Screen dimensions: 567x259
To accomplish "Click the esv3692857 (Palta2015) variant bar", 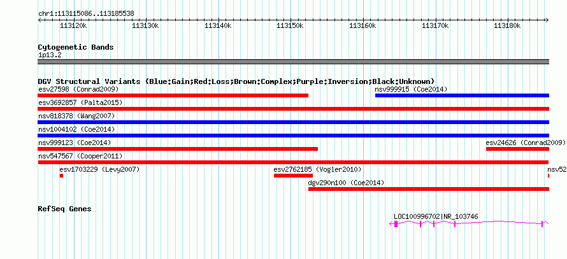I will 293,109.
